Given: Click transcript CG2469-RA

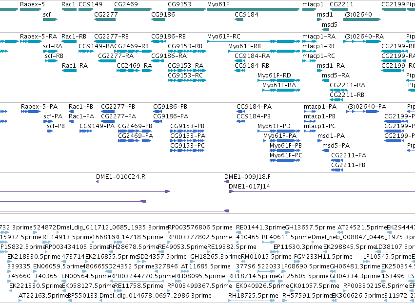Looking at the screenshot, I should (x=135, y=71).
